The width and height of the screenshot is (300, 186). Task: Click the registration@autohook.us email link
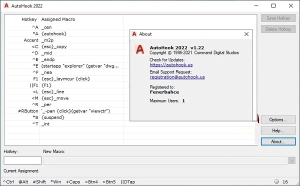click(177, 77)
